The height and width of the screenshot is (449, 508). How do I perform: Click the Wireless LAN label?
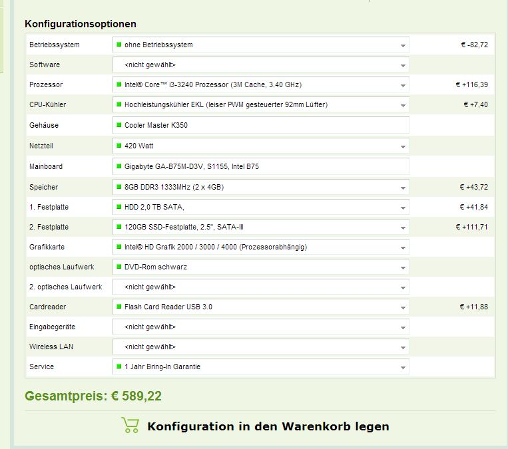(51, 347)
